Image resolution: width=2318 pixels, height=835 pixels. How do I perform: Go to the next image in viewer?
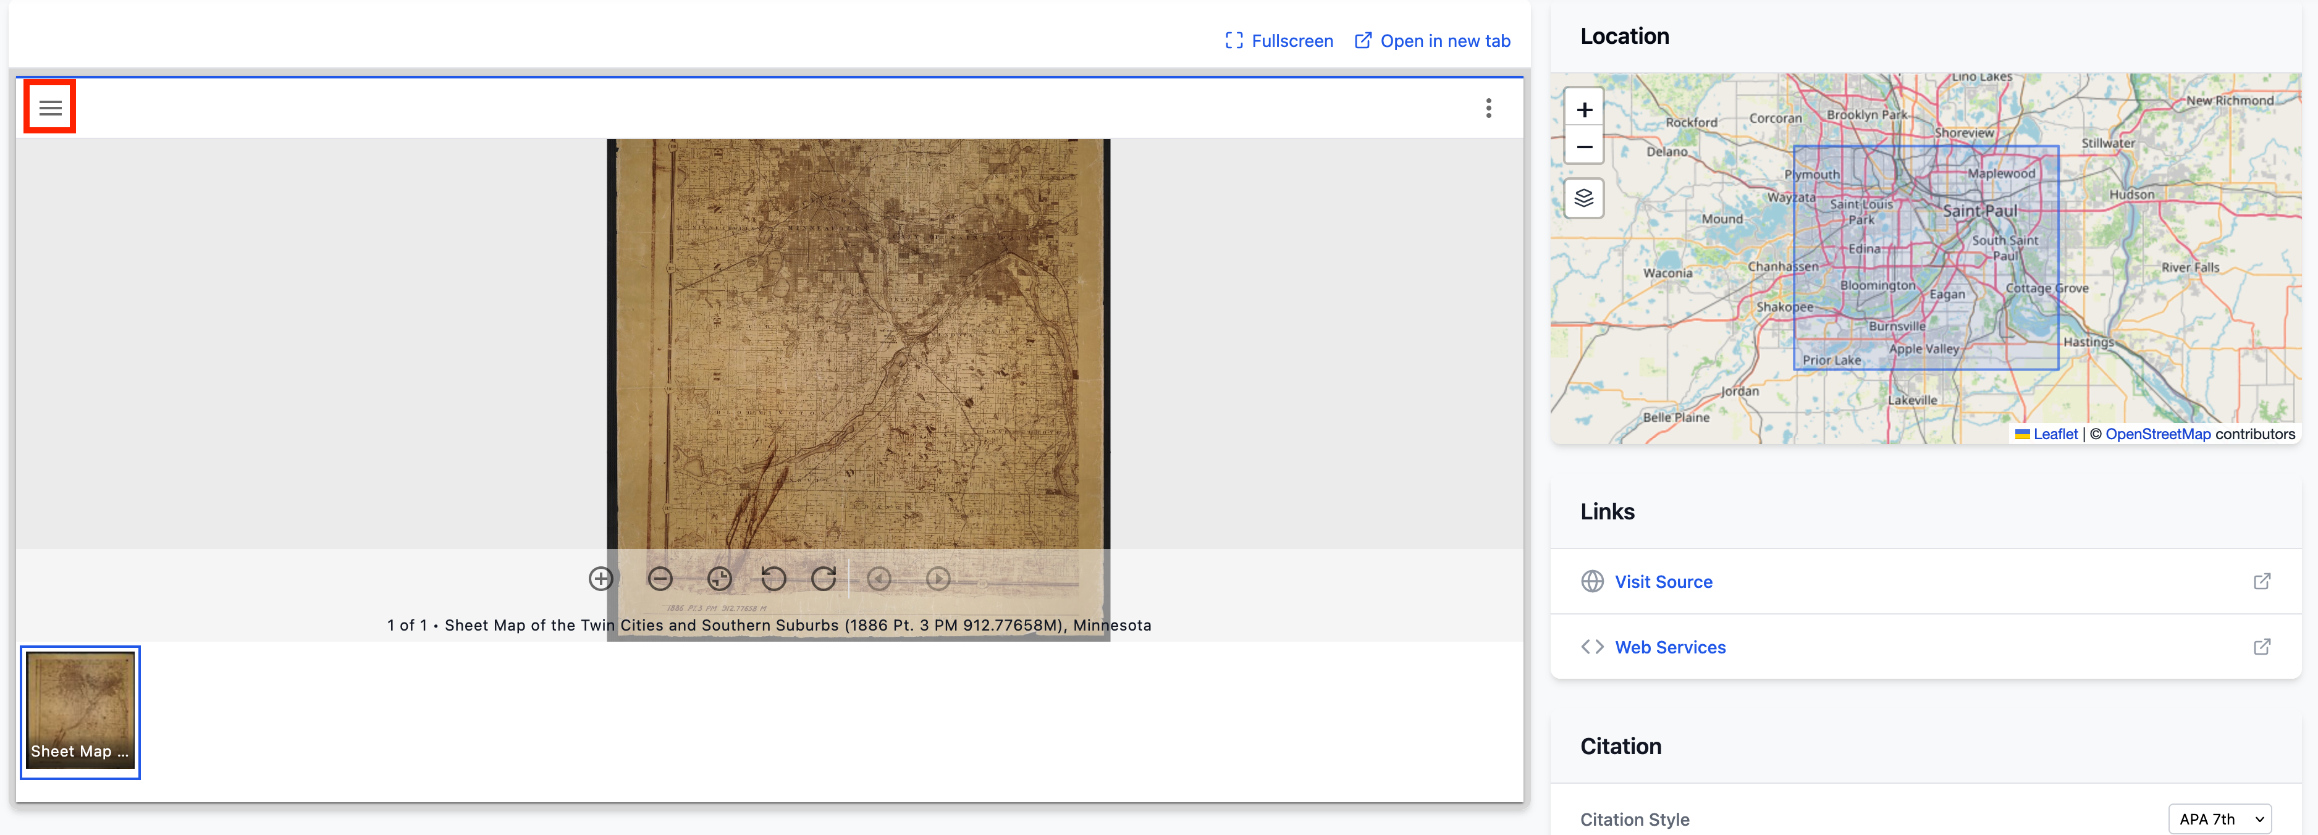[x=938, y=579]
